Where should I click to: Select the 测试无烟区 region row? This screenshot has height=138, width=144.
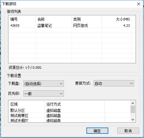[69, 120]
